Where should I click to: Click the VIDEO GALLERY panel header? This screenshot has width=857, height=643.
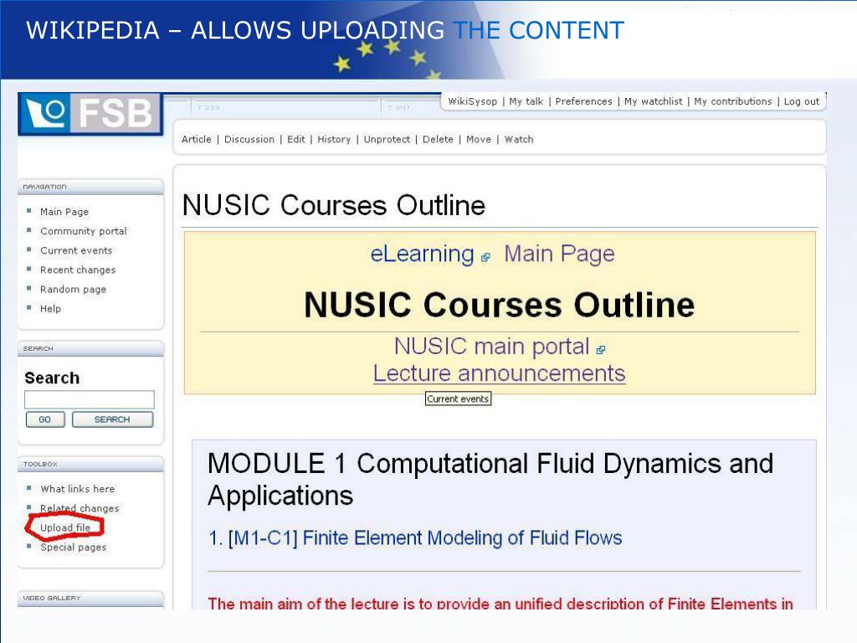pos(90,598)
